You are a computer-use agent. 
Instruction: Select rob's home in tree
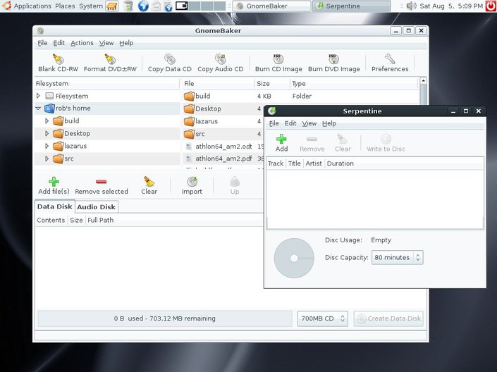(73, 108)
